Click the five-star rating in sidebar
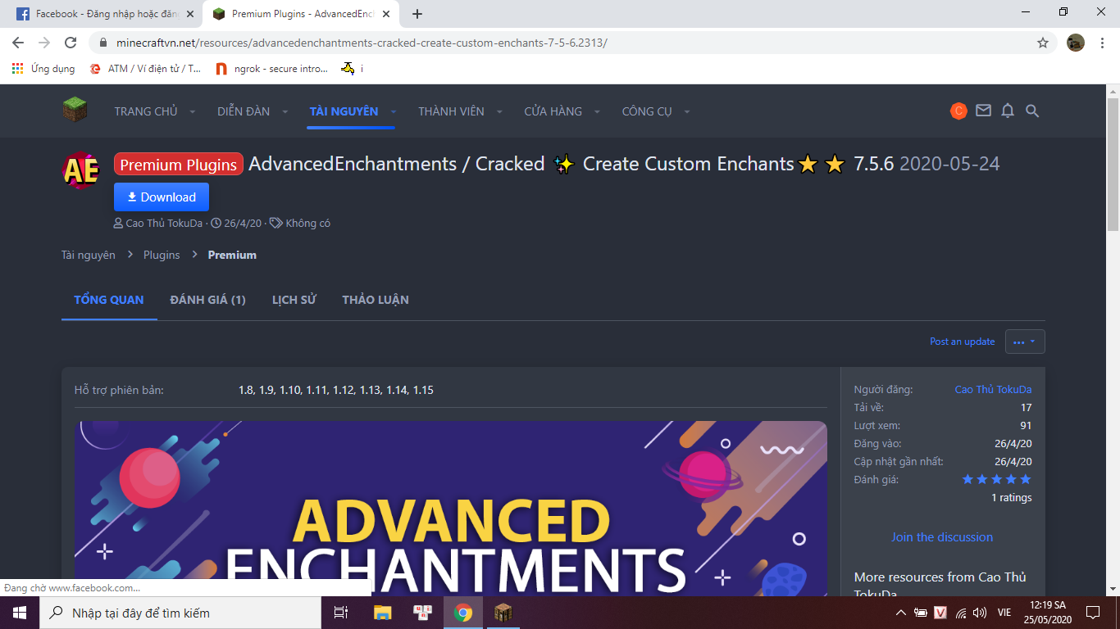Image resolution: width=1120 pixels, height=629 pixels. 996,479
